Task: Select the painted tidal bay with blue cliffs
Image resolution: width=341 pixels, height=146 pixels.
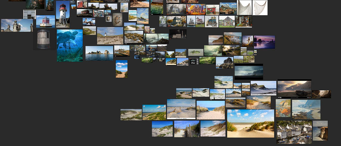Action: coord(306,109)
